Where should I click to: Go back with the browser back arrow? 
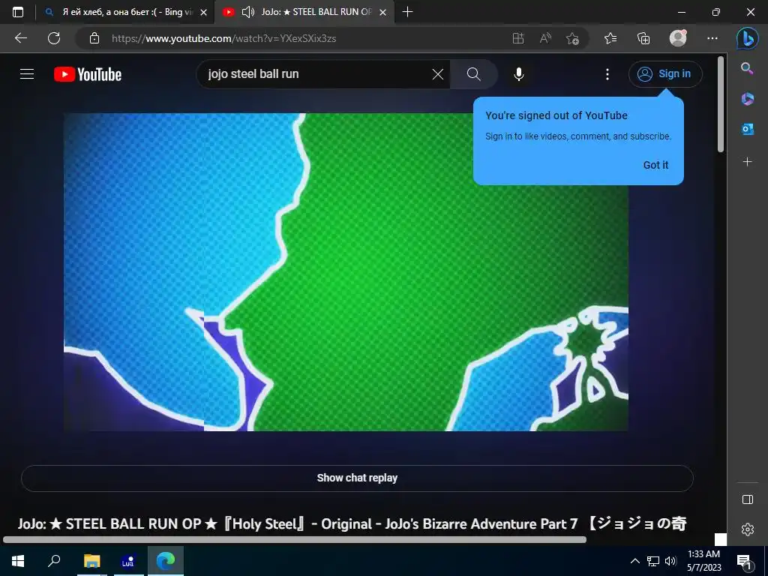coord(20,38)
